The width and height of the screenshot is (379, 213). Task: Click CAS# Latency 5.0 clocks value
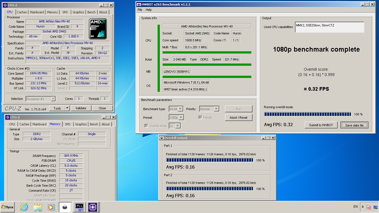71,166
